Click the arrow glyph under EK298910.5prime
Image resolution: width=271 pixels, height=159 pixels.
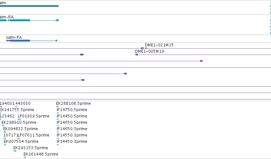coord(3,126)
